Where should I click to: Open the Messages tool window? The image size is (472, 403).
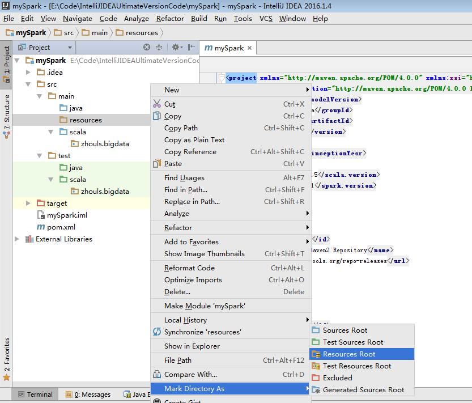click(88, 394)
